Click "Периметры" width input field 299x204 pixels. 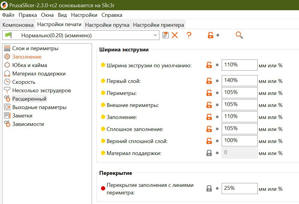(x=239, y=93)
